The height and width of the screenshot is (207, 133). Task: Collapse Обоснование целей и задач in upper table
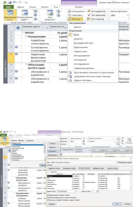pyautogui.click(x=26, y=64)
